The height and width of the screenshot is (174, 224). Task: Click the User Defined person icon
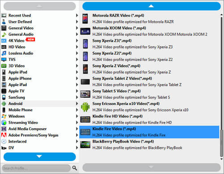[4, 22]
